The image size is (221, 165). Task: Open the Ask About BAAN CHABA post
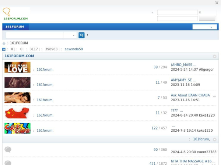[190, 95]
